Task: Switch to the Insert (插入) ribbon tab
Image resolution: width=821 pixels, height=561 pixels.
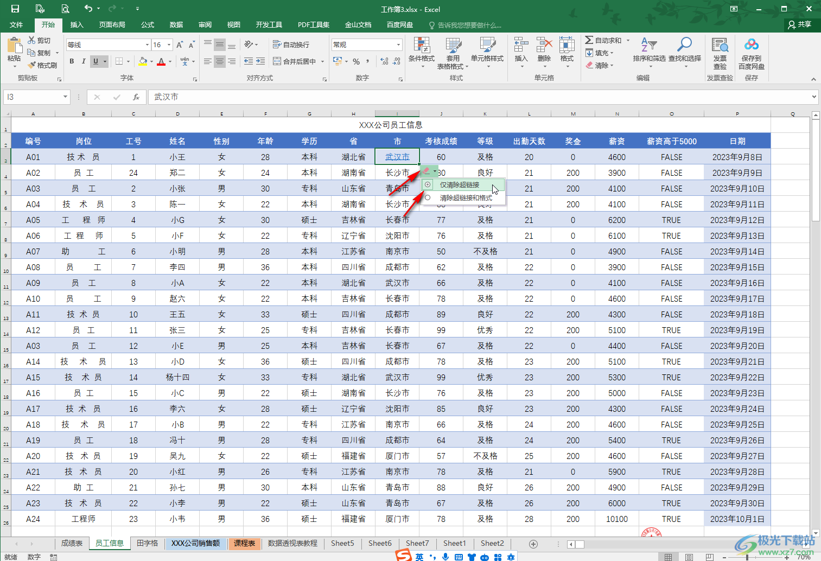Action: (x=77, y=25)
